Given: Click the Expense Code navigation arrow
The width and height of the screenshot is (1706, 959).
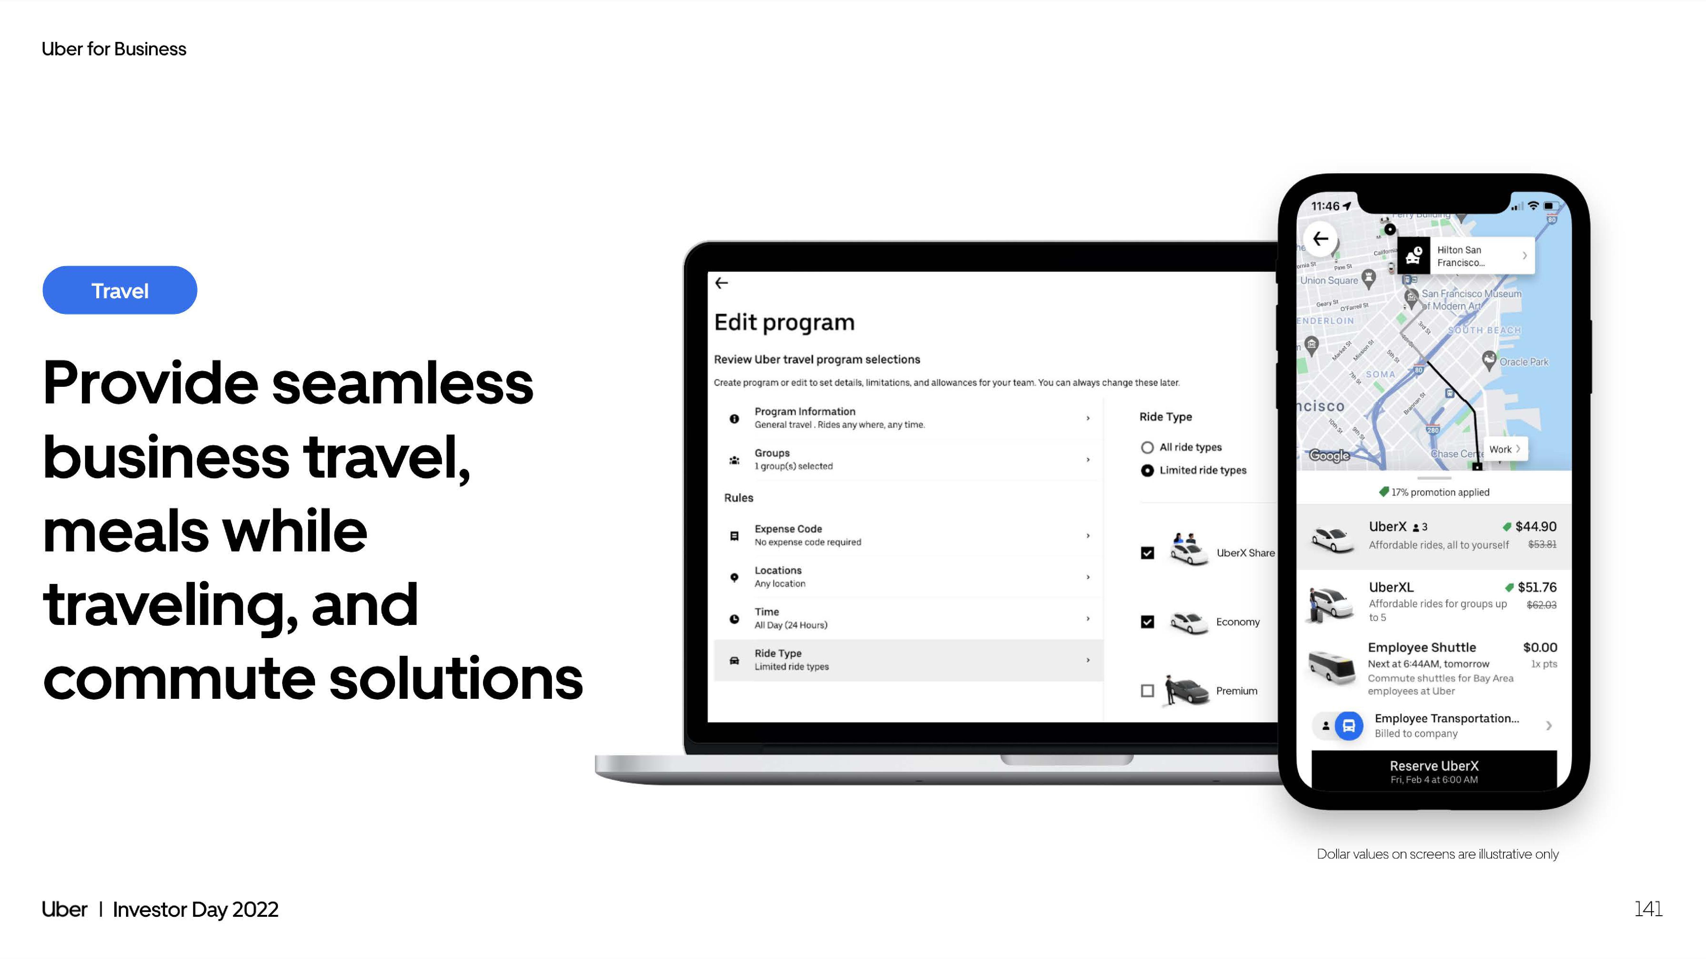Looking at the screenshot, I should click(1085, 535).
